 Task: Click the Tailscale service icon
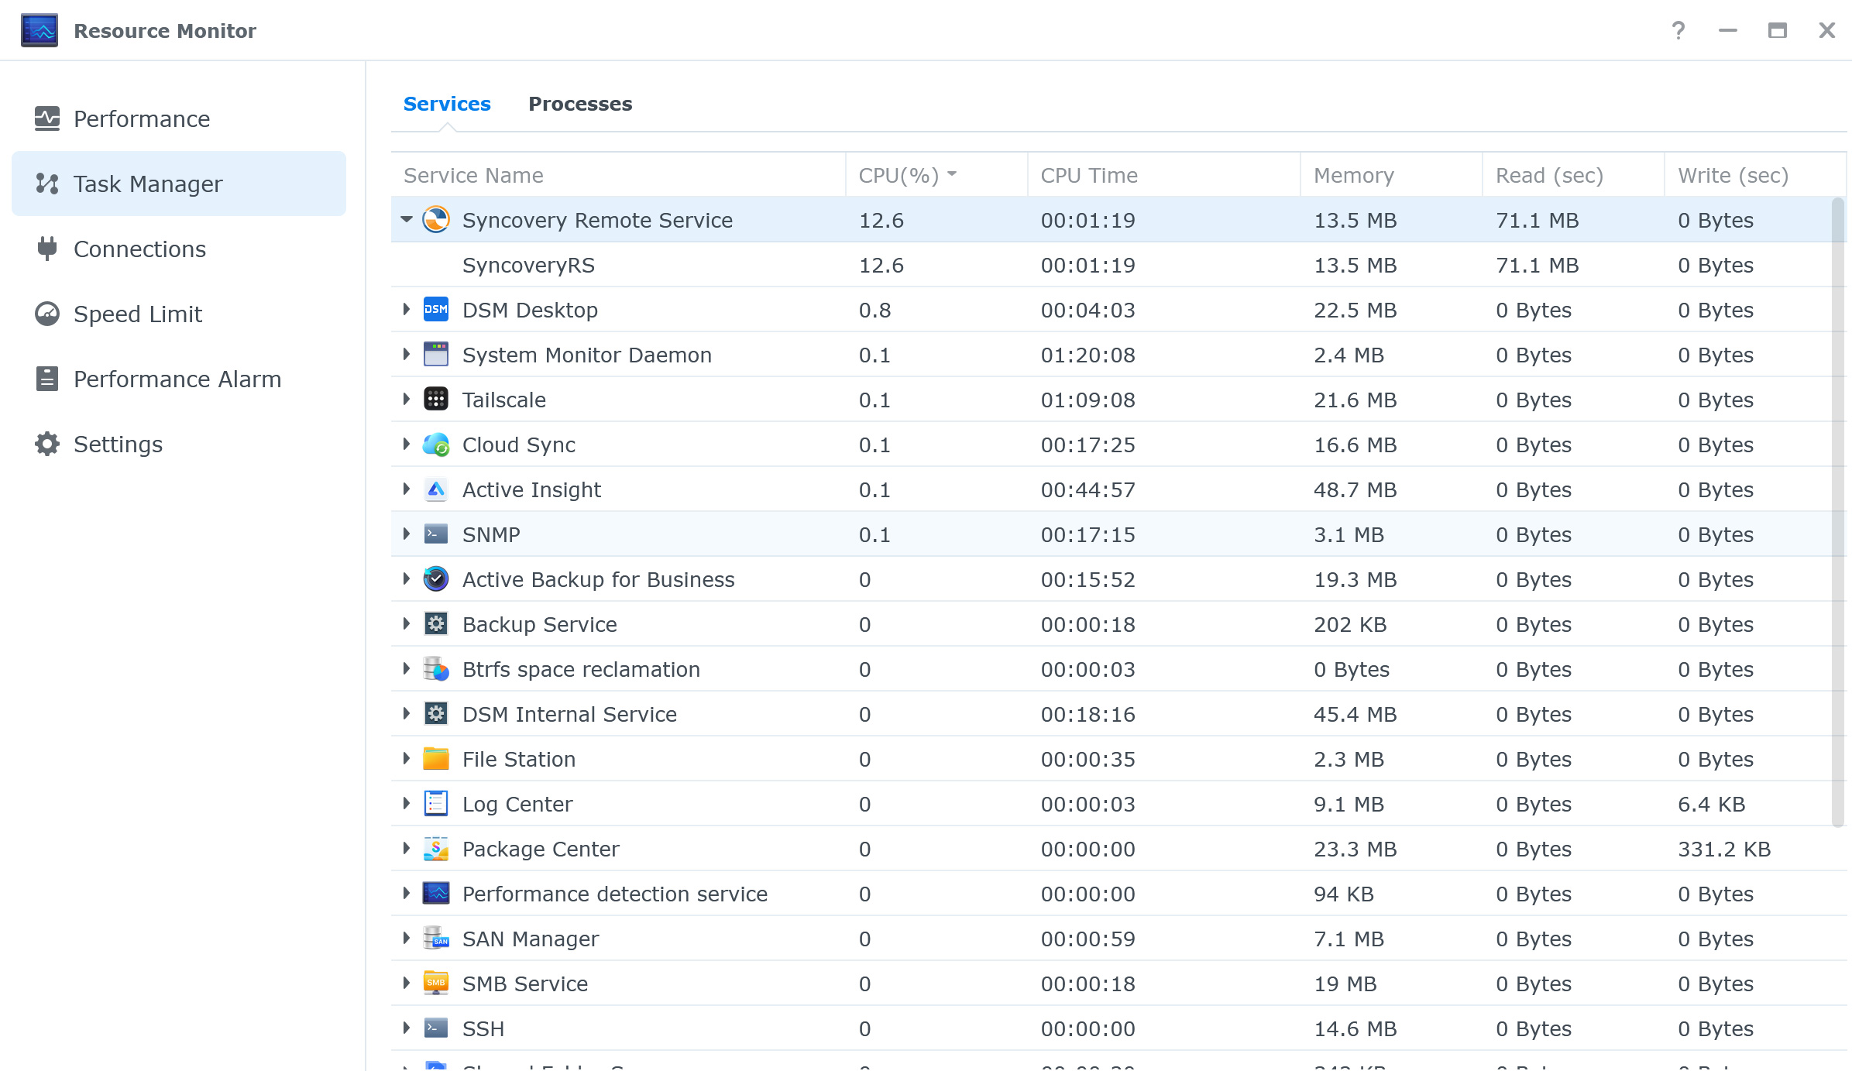(436, 400)
